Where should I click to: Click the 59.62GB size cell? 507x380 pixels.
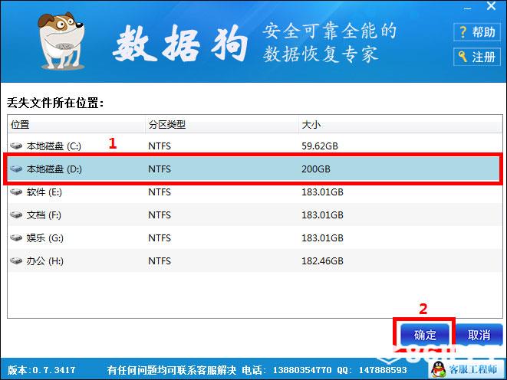[x=319, y=146]
